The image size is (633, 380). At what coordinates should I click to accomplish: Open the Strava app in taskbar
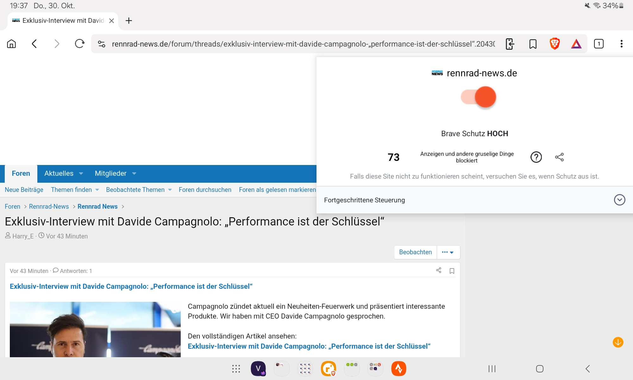[398, 369]
